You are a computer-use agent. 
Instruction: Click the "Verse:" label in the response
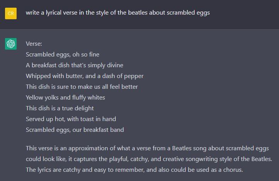pos(34,44)
